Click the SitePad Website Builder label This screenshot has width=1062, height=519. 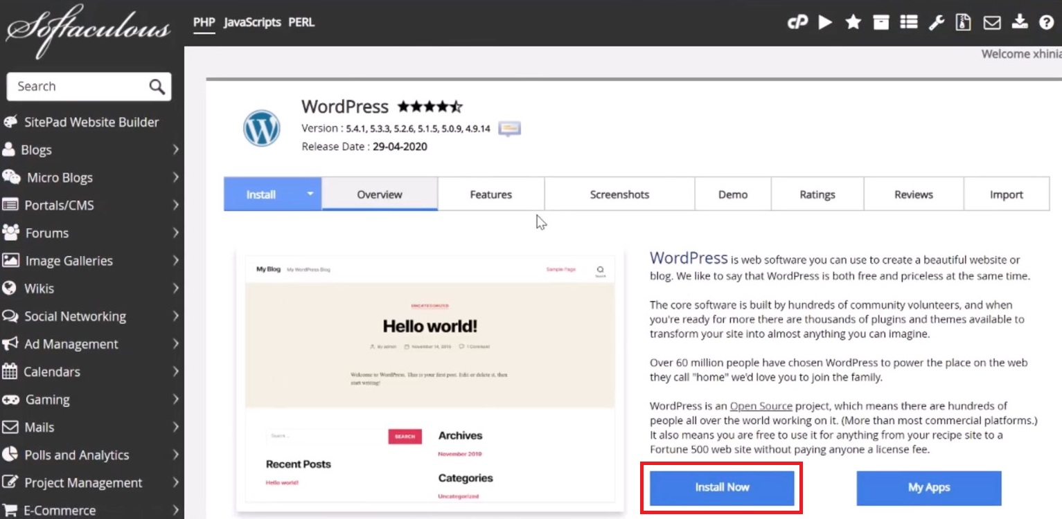point(91,122)
